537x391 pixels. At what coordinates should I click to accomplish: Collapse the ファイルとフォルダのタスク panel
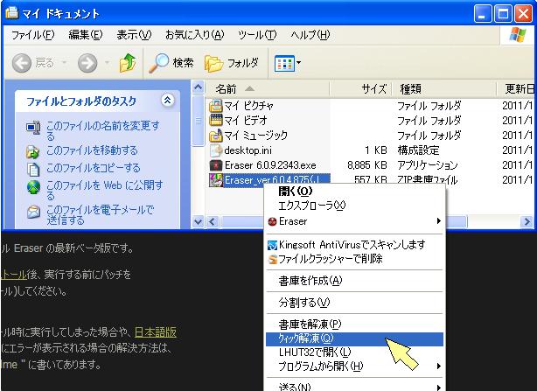167,101
